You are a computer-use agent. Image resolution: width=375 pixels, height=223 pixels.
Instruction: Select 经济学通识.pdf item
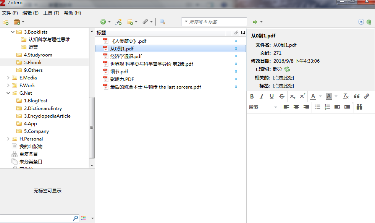tap(171, 56)
